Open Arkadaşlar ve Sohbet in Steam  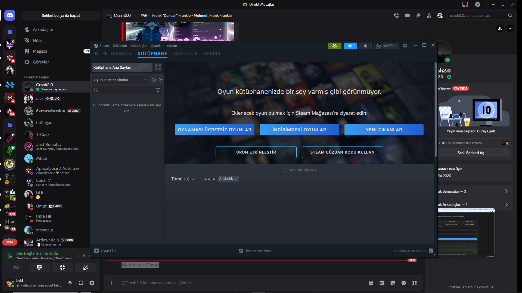pos(414,251)
